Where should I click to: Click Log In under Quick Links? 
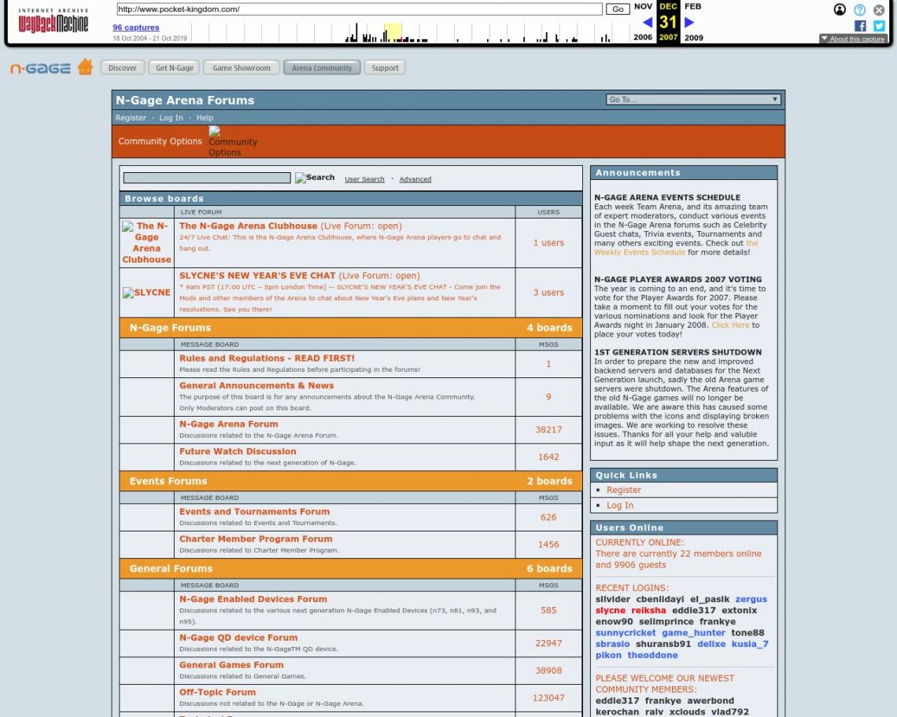click(620, 506)
